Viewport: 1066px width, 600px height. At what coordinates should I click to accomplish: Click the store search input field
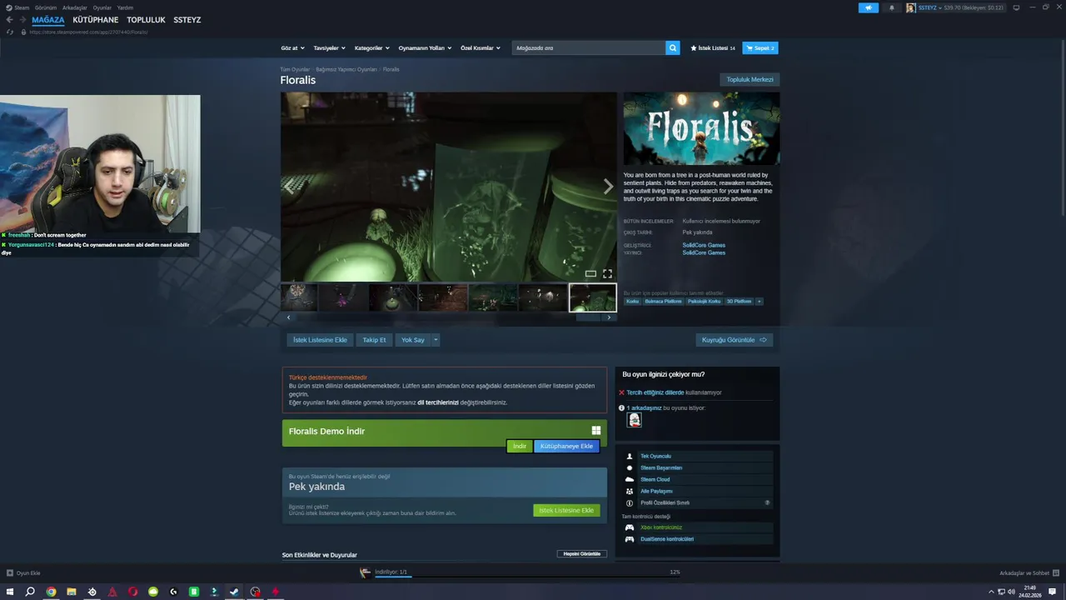589,48
